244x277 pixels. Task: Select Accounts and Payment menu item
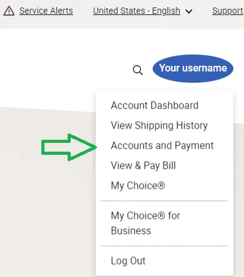[162, 145]
